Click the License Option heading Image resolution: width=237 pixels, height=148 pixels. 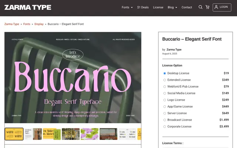pos(172,65)
